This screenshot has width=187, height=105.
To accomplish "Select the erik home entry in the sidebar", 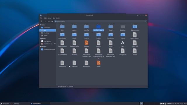I will tap(48, 30).
